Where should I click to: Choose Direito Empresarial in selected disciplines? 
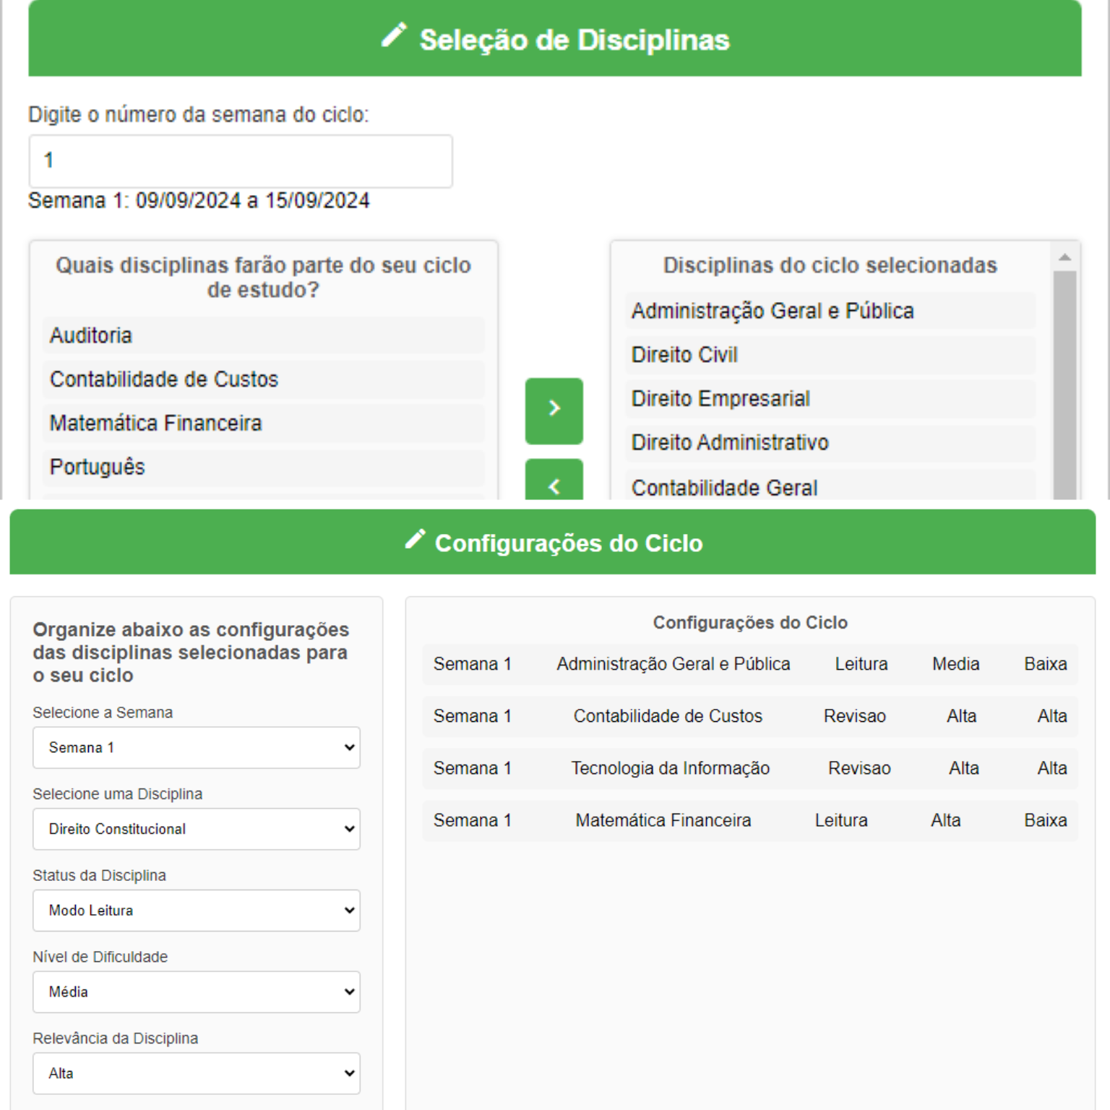tap(830, 399)
